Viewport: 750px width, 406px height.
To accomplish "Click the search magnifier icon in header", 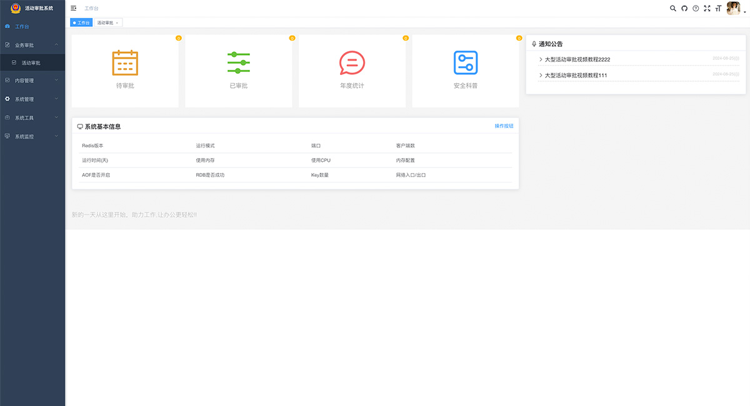I will click(x=673, y=8).
